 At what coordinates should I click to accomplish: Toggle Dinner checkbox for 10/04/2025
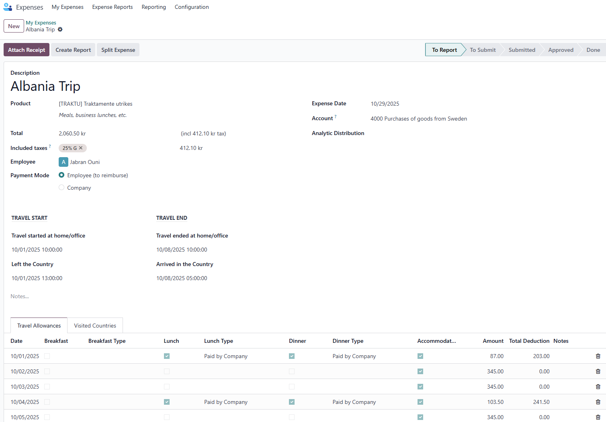pyautogui.click(x=292, y=402)
